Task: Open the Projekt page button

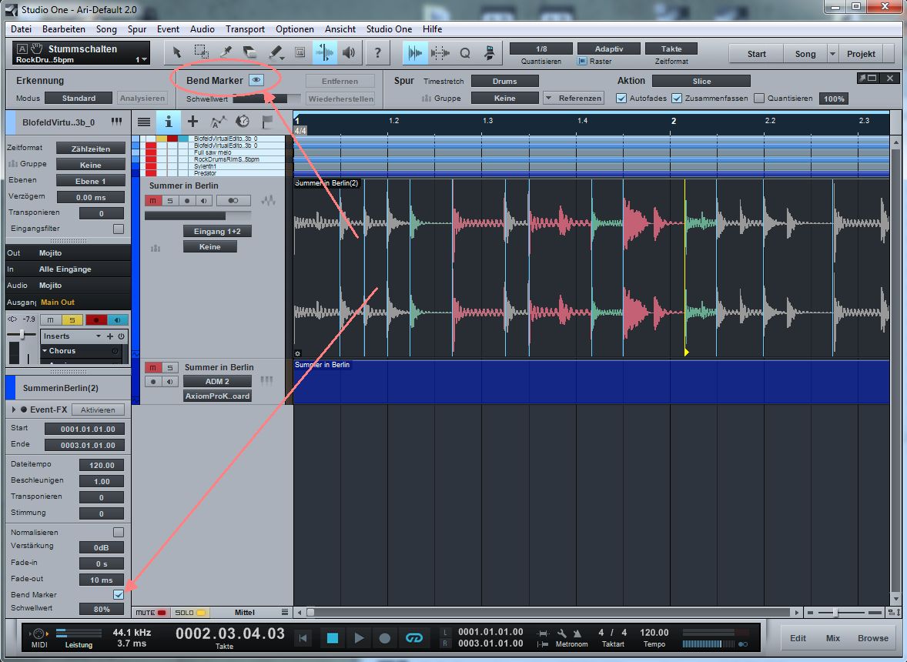Action: 861,54
